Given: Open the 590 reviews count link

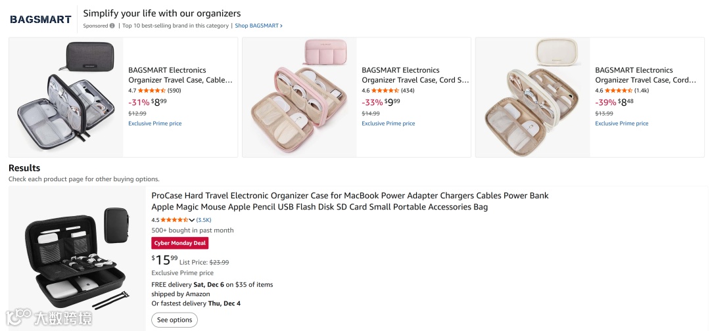Looking at the screenshot, I should (x=174, y=91).
